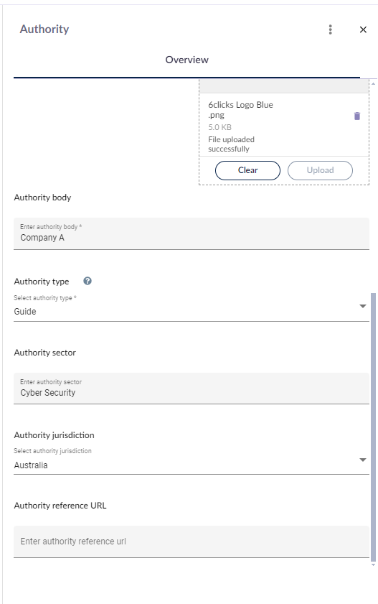Click the scrollbar up arrow
Image resolution: width=378 pixels, height=604 pixels.
click(x=373, y=83)
